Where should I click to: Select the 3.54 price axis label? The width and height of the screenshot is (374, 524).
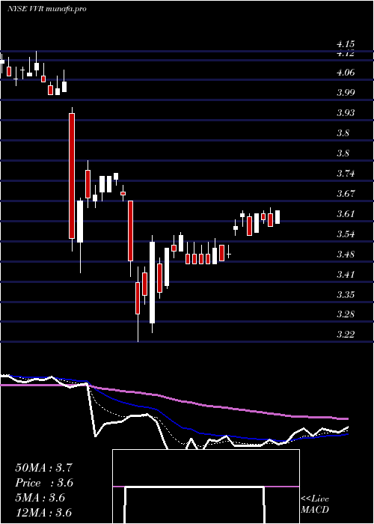pyautogui.click(x=346, y=234)
